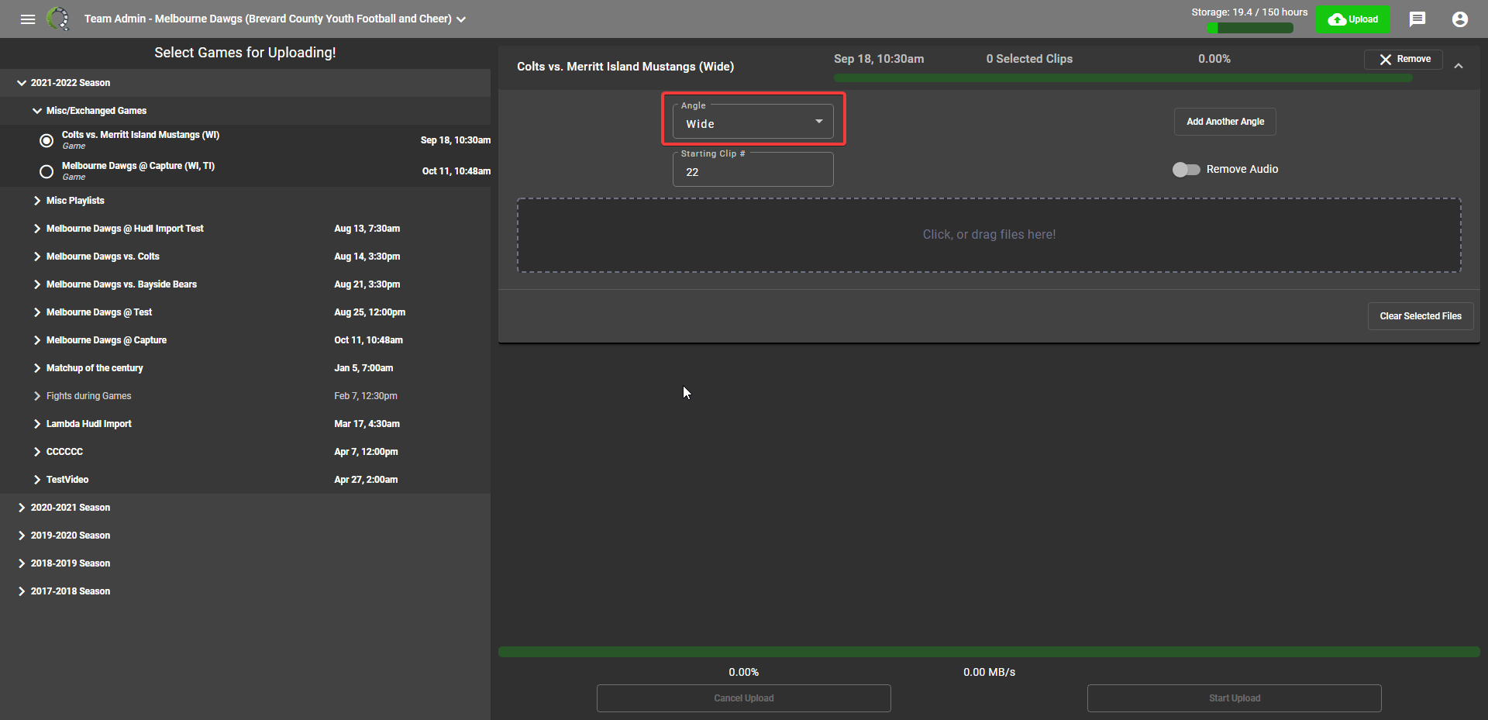Image resolution: width=1488 pixels, height=720 pixels.
Task: Toggle the Remove Audio switch
Action: (1186, 170)
